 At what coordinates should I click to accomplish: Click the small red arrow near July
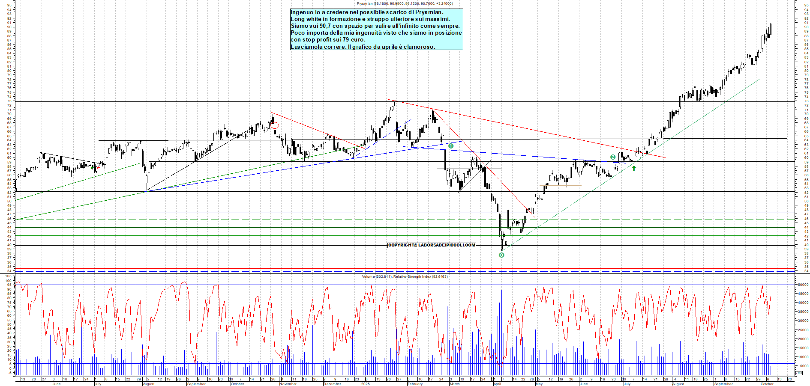click(x=99, y=168)
